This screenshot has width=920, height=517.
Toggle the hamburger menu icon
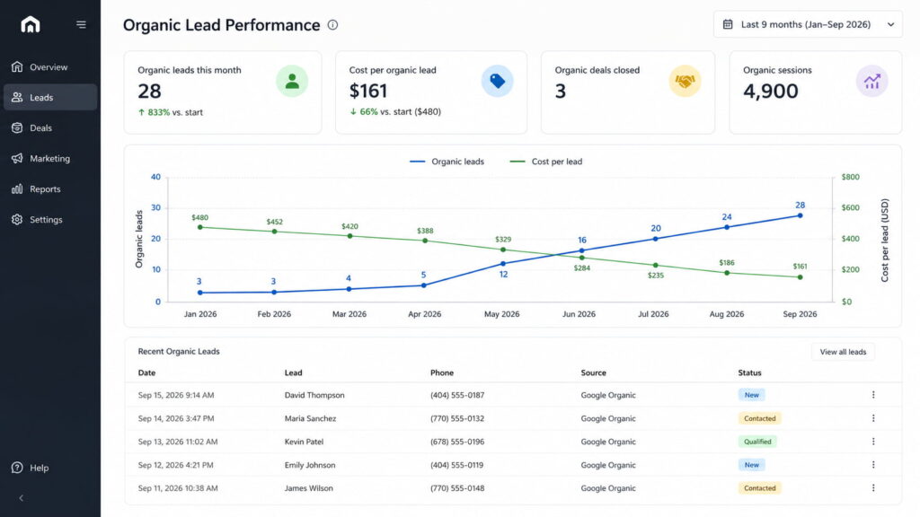click(81, 24)
